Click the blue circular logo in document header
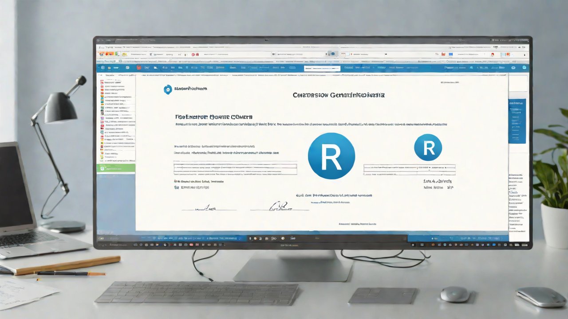 (168, 89)
